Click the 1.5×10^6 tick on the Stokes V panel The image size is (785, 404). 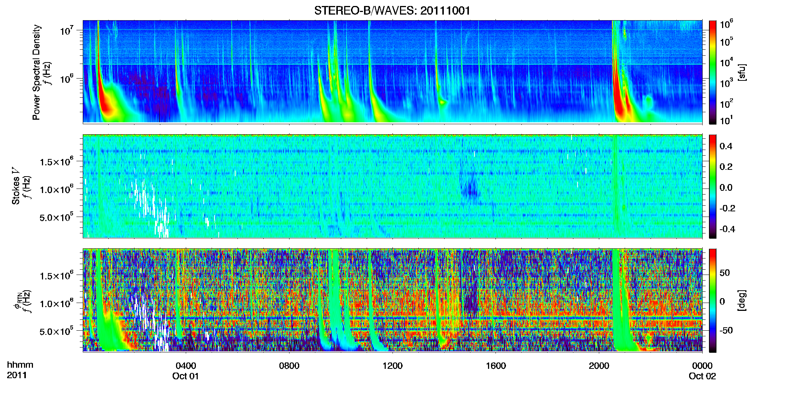(x=57, y=162)
